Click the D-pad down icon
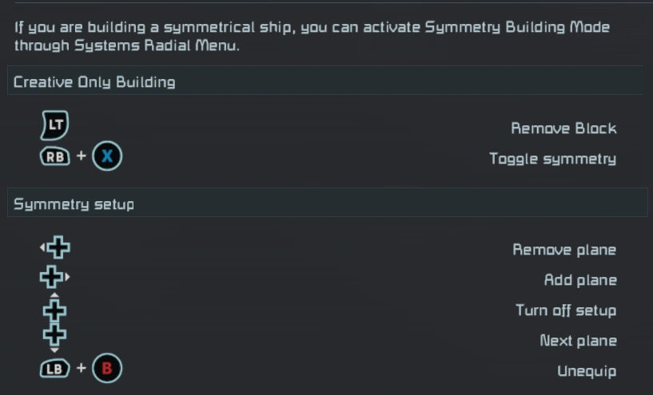This screenshot has height=395, width=653. click(54, 337)
